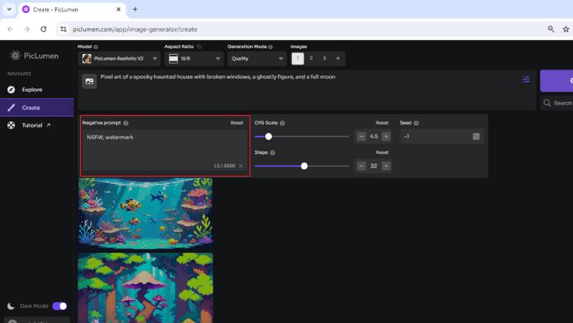The height and width of the screenshot is (323, 573).
Task: Click the CFG Scale info icon
Action: coord(282,123)
